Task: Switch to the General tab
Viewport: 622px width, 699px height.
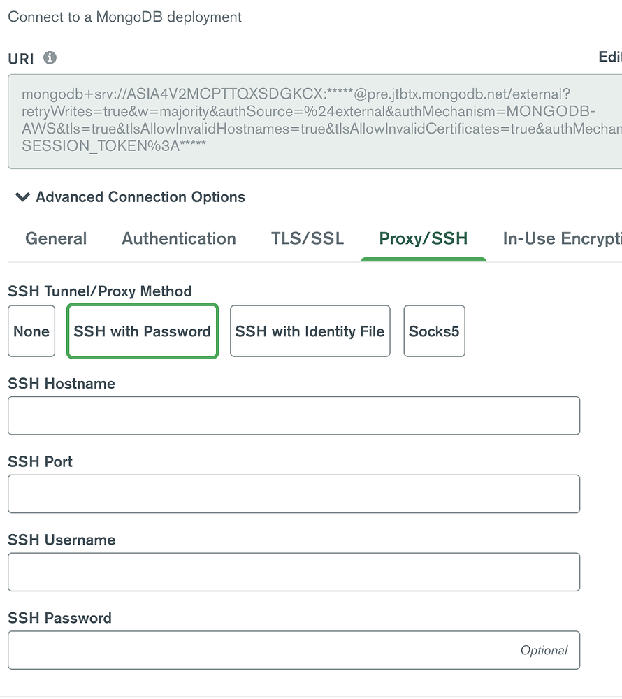Action: pyautogui.click(x=56, y=238)
